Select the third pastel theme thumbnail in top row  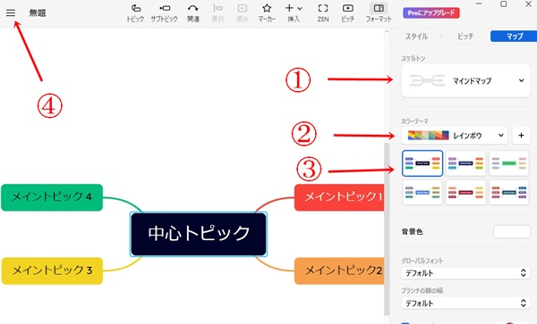[x=509, y=163]
